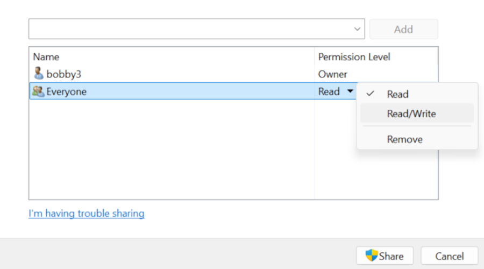
Task: Click the Add button
Action: 404,29
